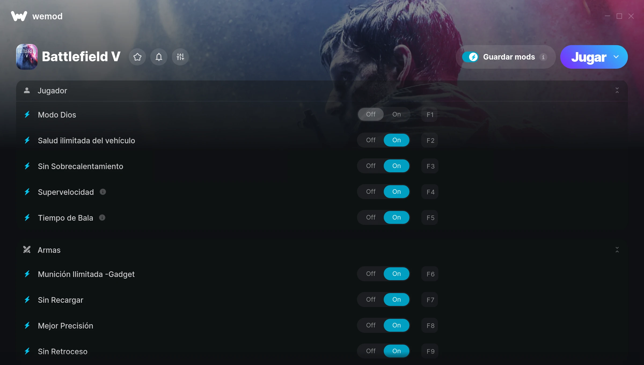
Task: Click the lightning icon beside Modo Dios
Action: click(27, 115)
